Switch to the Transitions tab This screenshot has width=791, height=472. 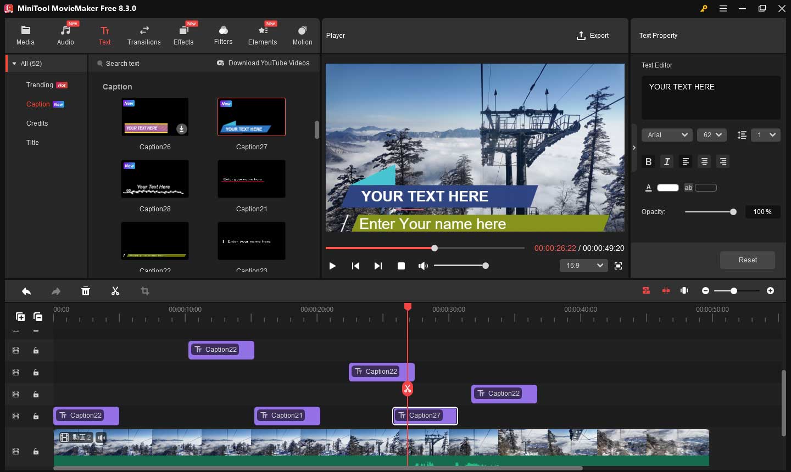pos(144,35)
